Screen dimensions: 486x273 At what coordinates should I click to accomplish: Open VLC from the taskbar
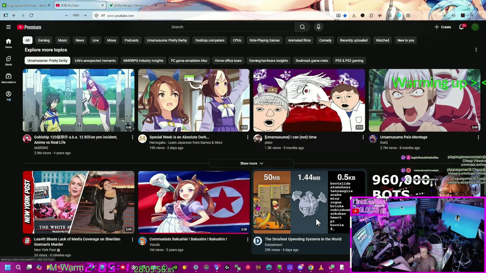point(321,267)
